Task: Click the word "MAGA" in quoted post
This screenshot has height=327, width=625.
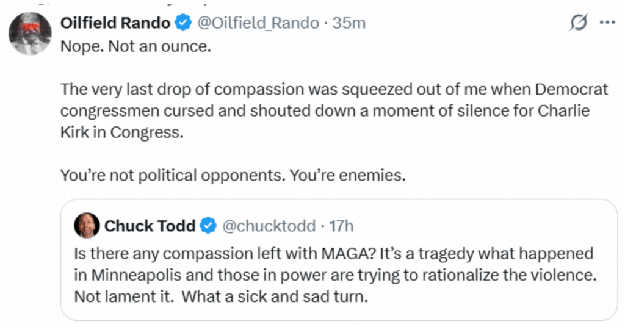Action: 311,253
